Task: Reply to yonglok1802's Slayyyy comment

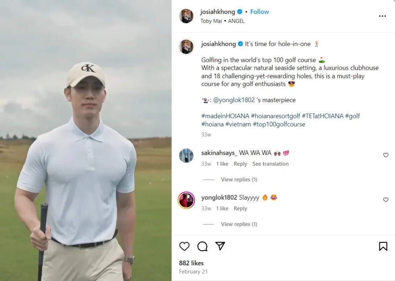Action: pos(240,208)
